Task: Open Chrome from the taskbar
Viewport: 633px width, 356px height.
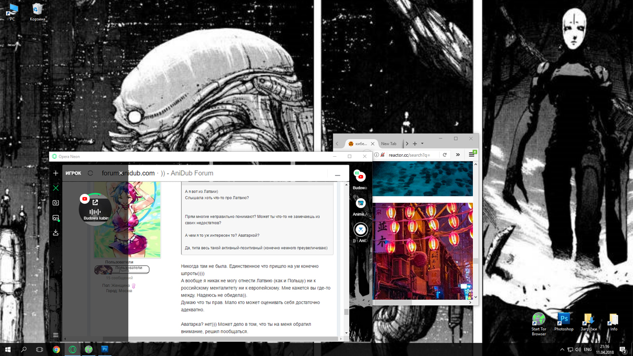Action: click(56, 349)
